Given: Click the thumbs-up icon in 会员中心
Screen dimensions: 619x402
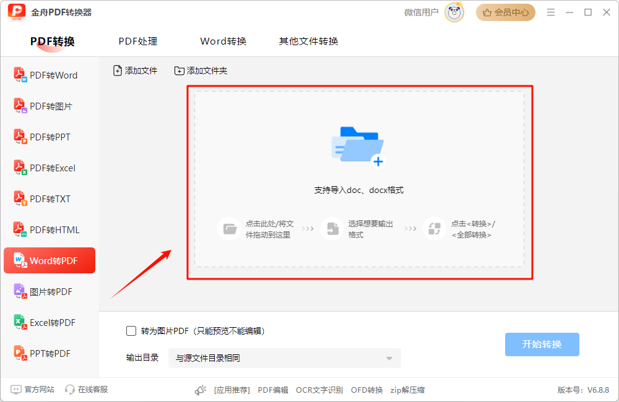Looking at the screenshot, I should [x=487, y=12].
